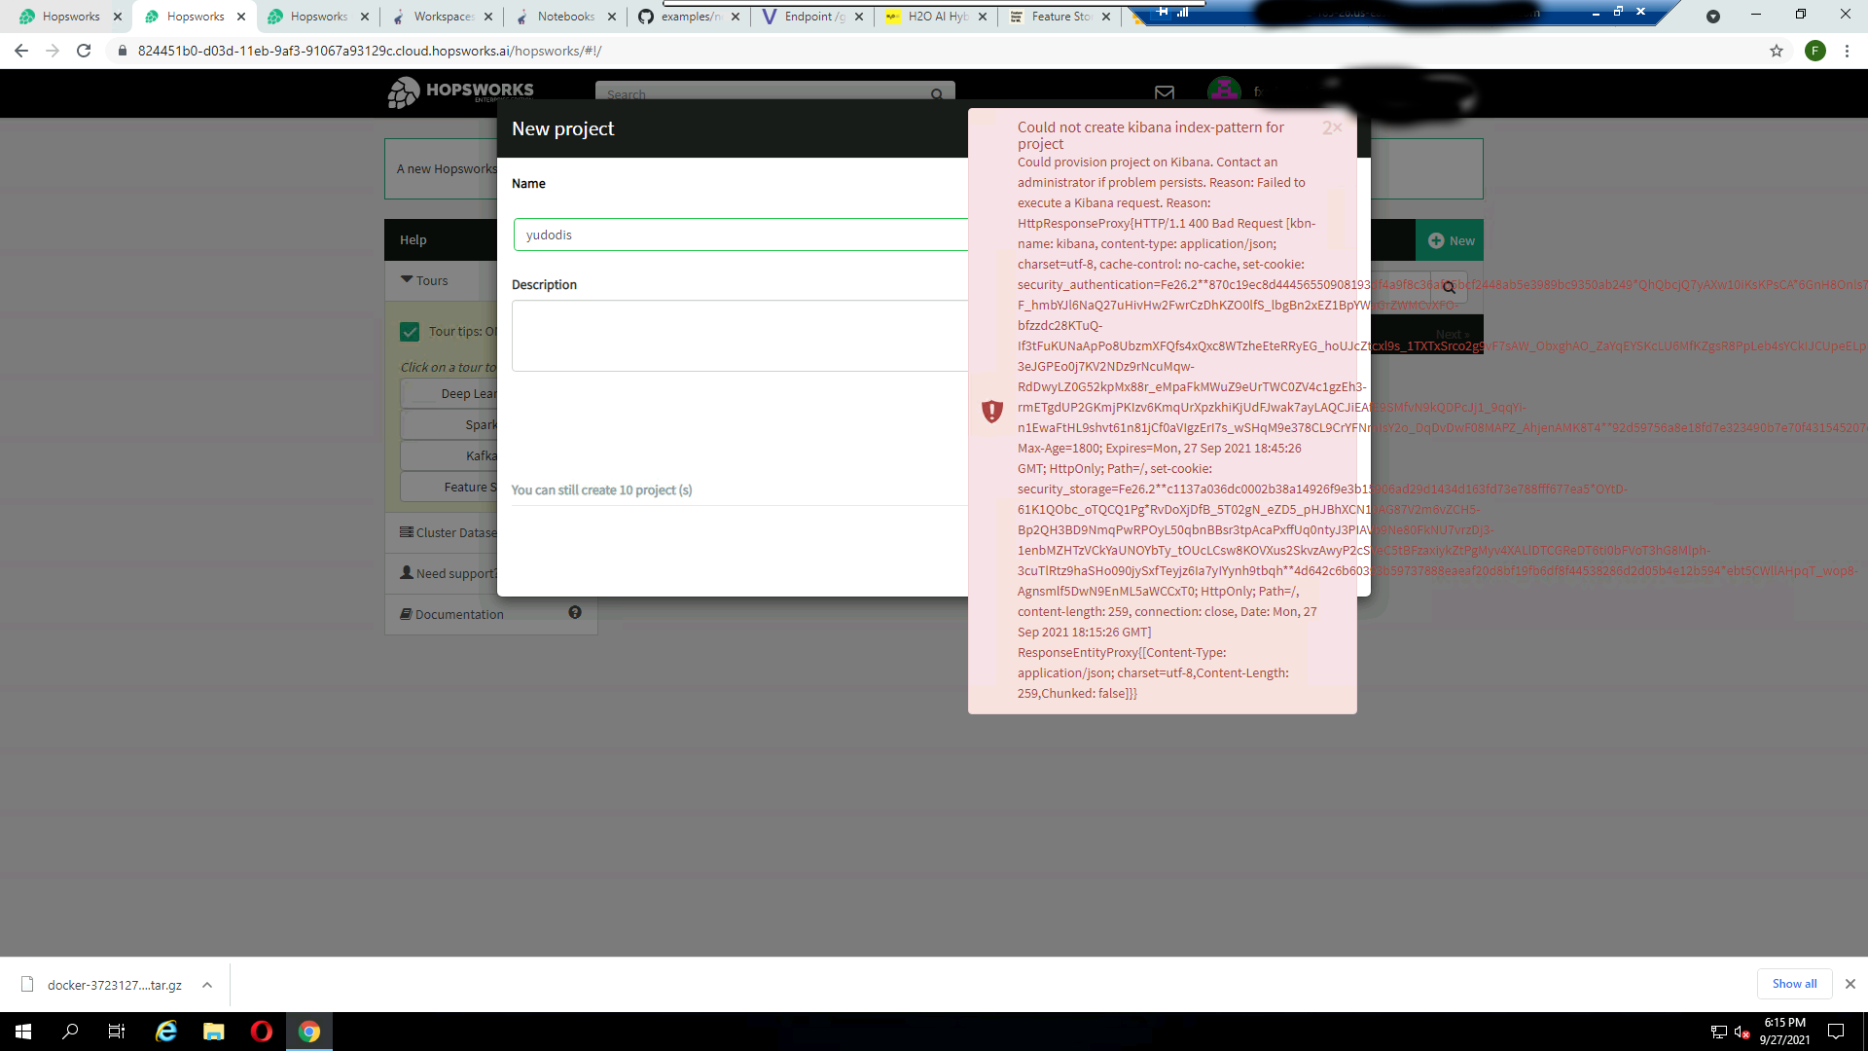Bookmark the page with the star icon
The height and width of the screenshot is (1051, 1868).
[1777, 51]
